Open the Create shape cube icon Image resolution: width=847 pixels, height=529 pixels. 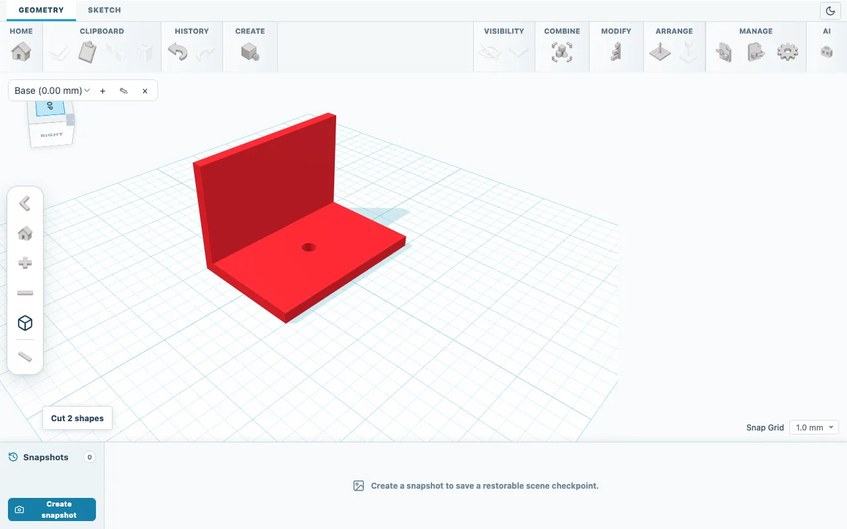click(x=250, y=52)
